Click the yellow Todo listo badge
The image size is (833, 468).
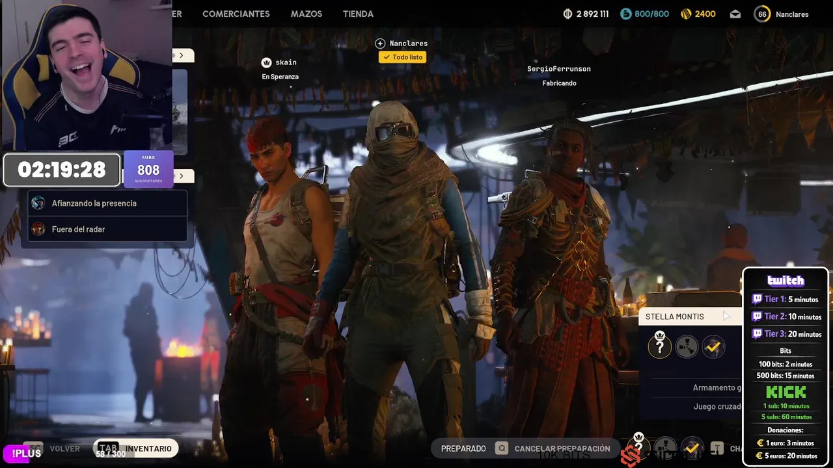403,57
